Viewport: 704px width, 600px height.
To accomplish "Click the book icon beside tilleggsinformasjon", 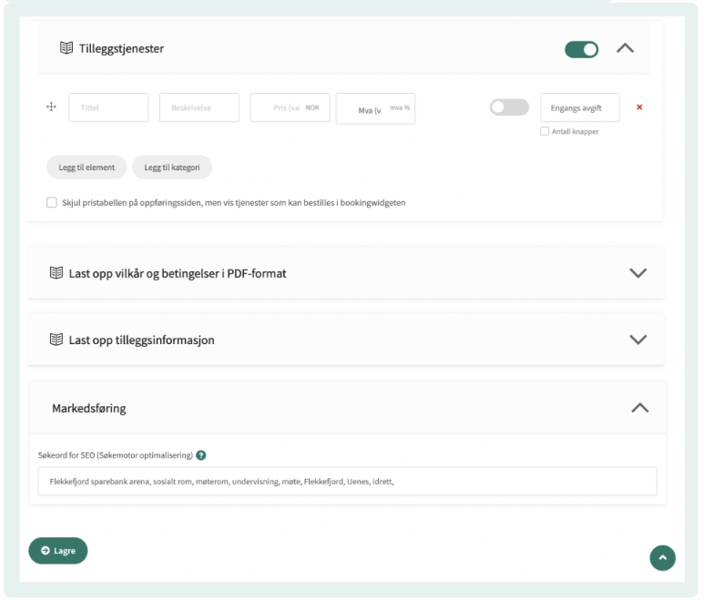I will [x=56, y=340].
